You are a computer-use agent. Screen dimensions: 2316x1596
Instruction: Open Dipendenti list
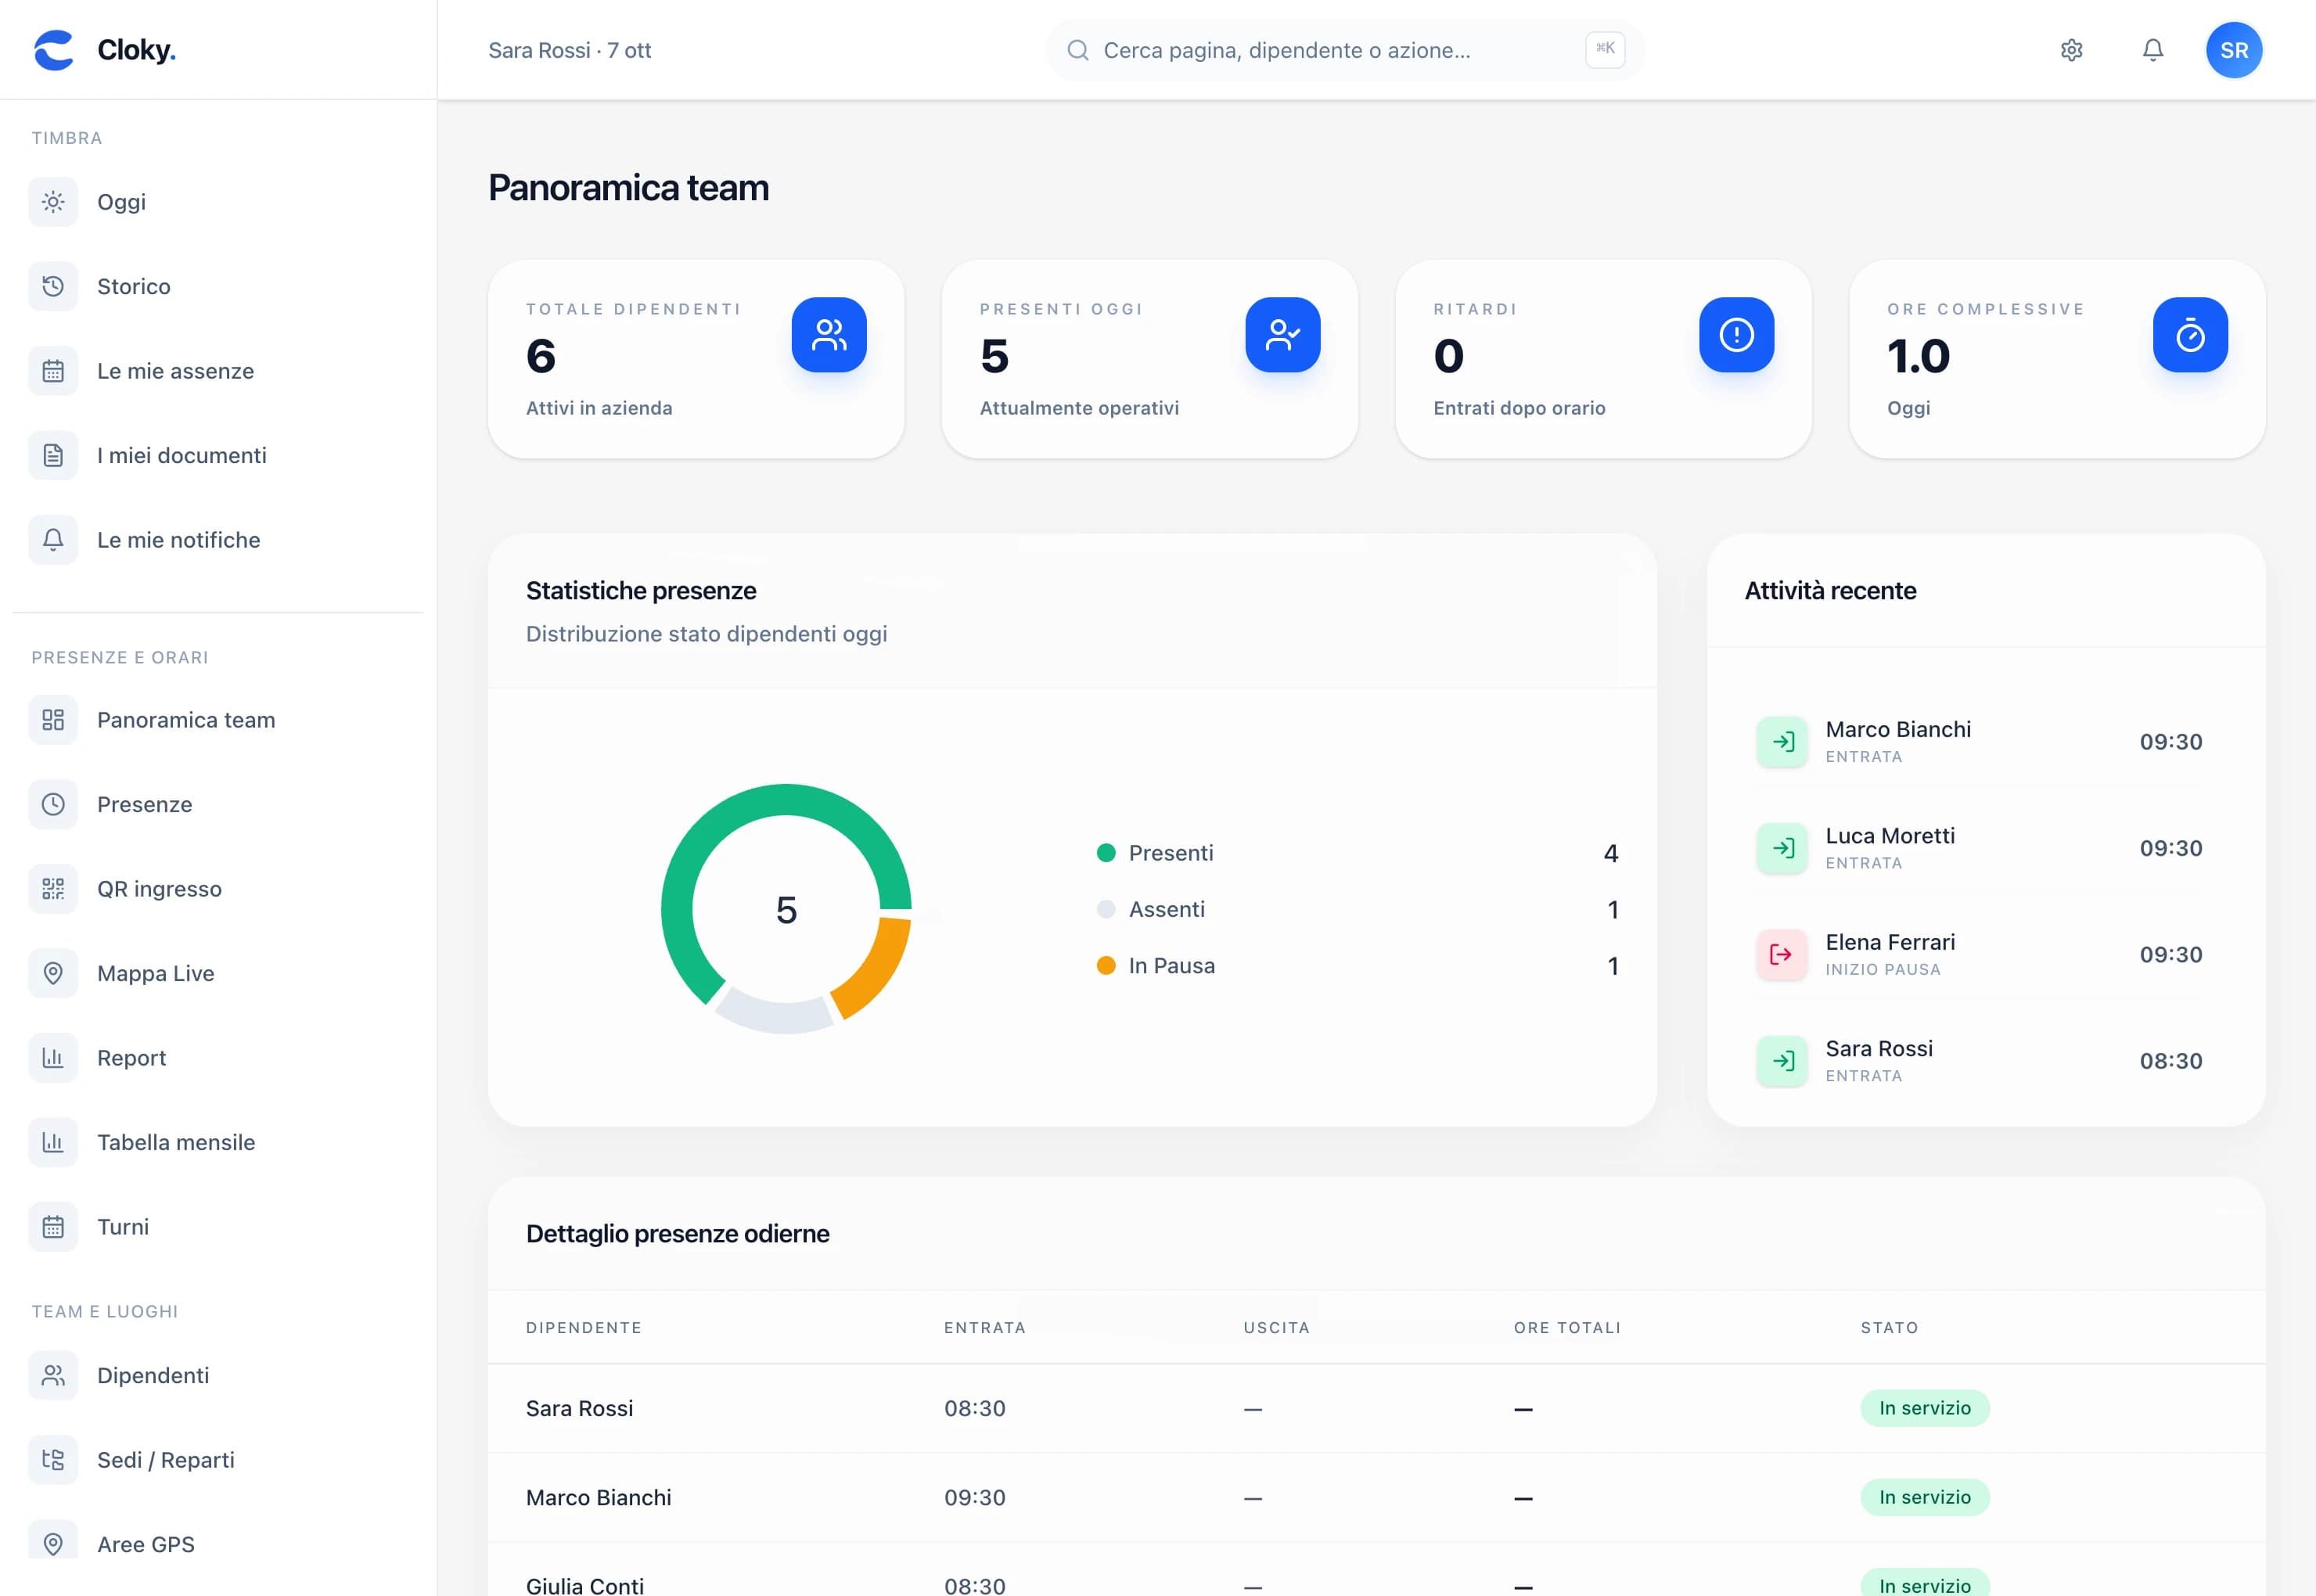[218, 1376]
